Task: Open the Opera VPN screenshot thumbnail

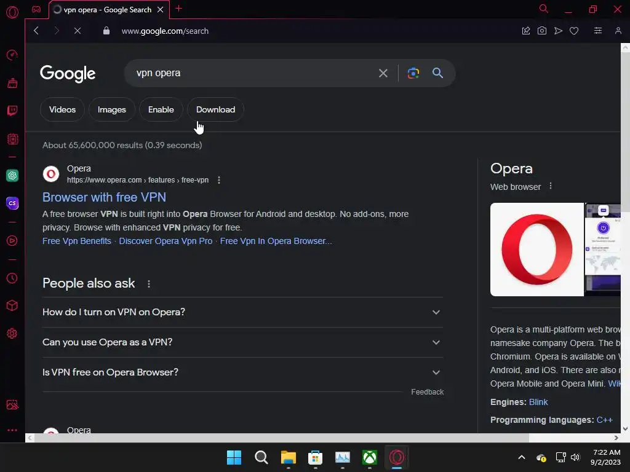Action: click(x=603, y=250)
